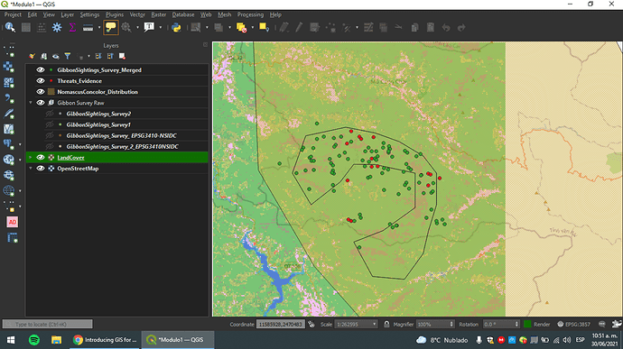Viewport: 623px width, 349px height.
Task: Click the EPSG:3857 CRS button
Action: pos(573,325)
